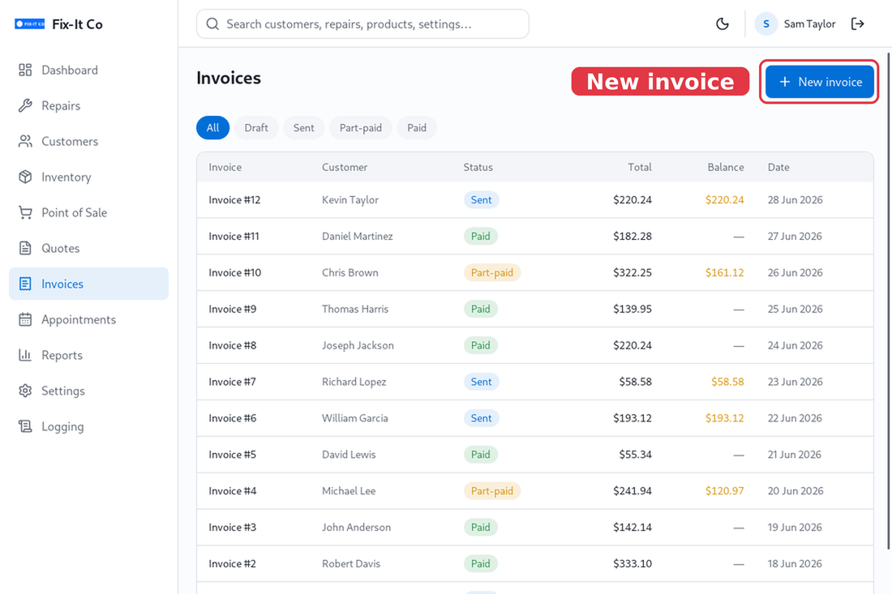The image size is (892, 594).
Task: Open the Dashboard grid icon
Action: 25,70
